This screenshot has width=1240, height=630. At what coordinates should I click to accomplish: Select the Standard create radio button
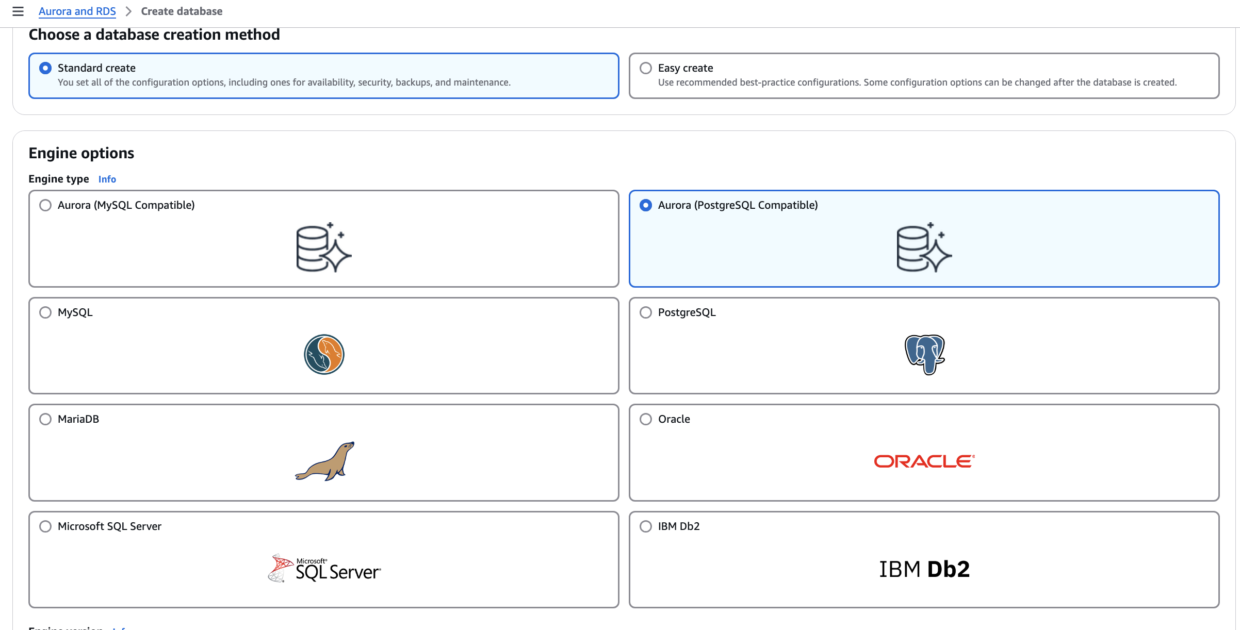45,68
